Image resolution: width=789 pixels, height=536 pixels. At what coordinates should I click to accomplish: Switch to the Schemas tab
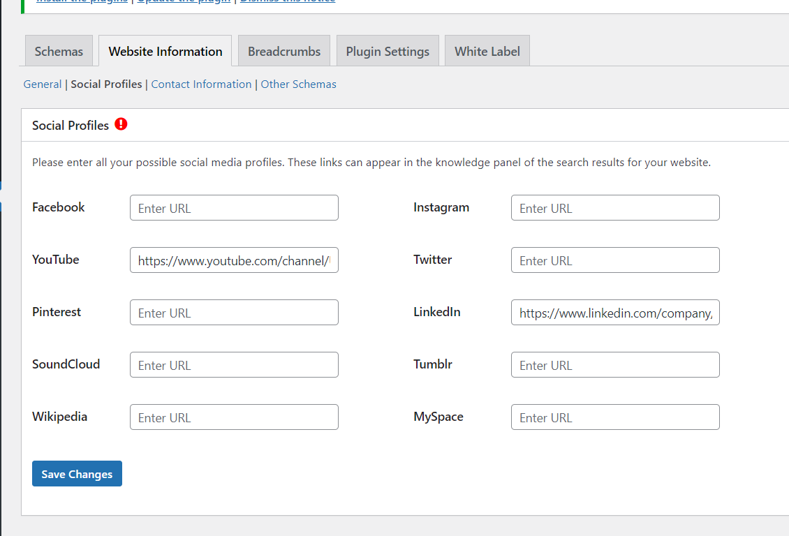point(59,51)
